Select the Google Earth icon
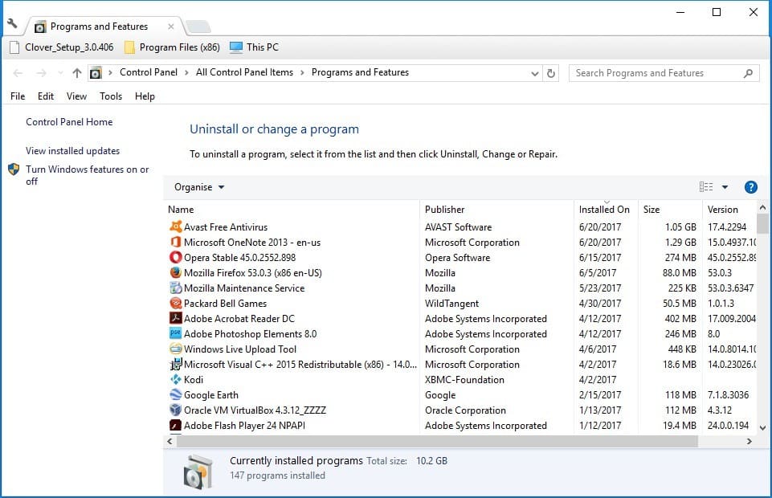 point(175,394)
